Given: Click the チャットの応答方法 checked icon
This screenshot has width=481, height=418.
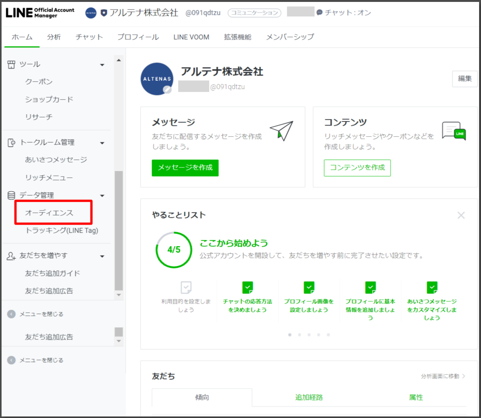Looking at the screenshot, I should (x=248, y=287).
